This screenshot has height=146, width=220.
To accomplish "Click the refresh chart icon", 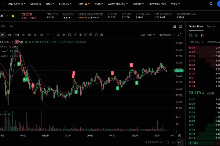I will coord(96,35).
